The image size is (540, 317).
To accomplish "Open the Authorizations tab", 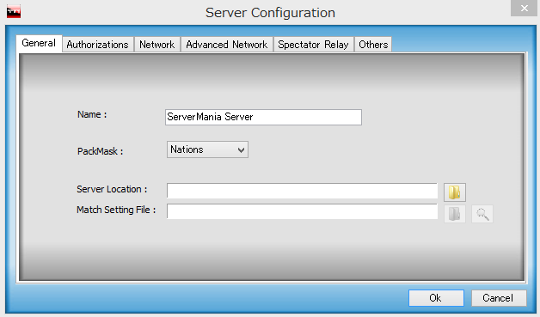I will (x=97, y=45).
